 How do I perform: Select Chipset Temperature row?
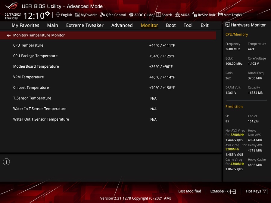[x=108, y=88]
